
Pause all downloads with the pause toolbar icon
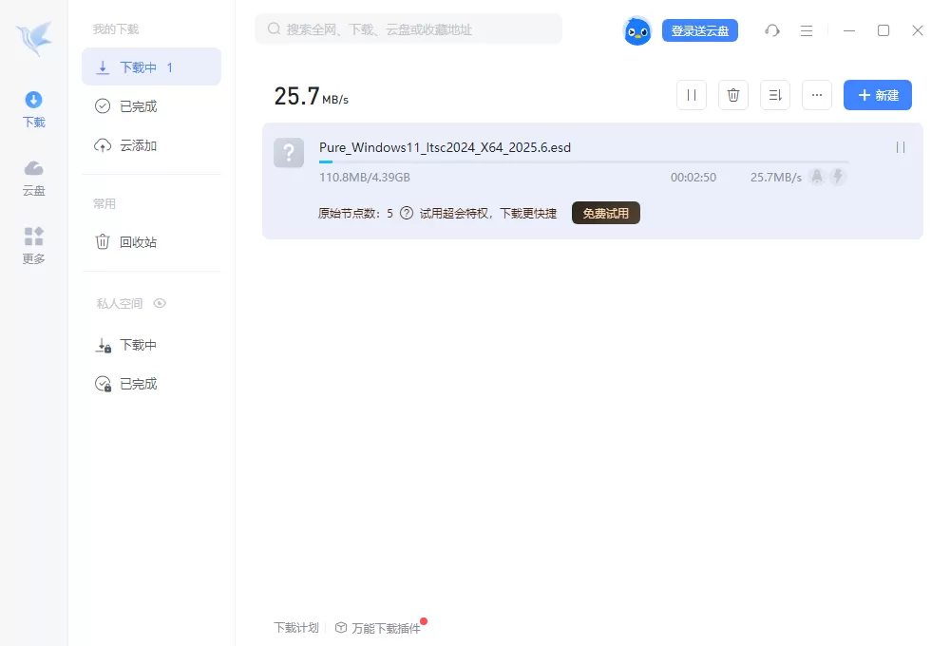coord(691,95)
